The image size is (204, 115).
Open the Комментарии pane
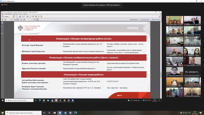pos(145,19)
